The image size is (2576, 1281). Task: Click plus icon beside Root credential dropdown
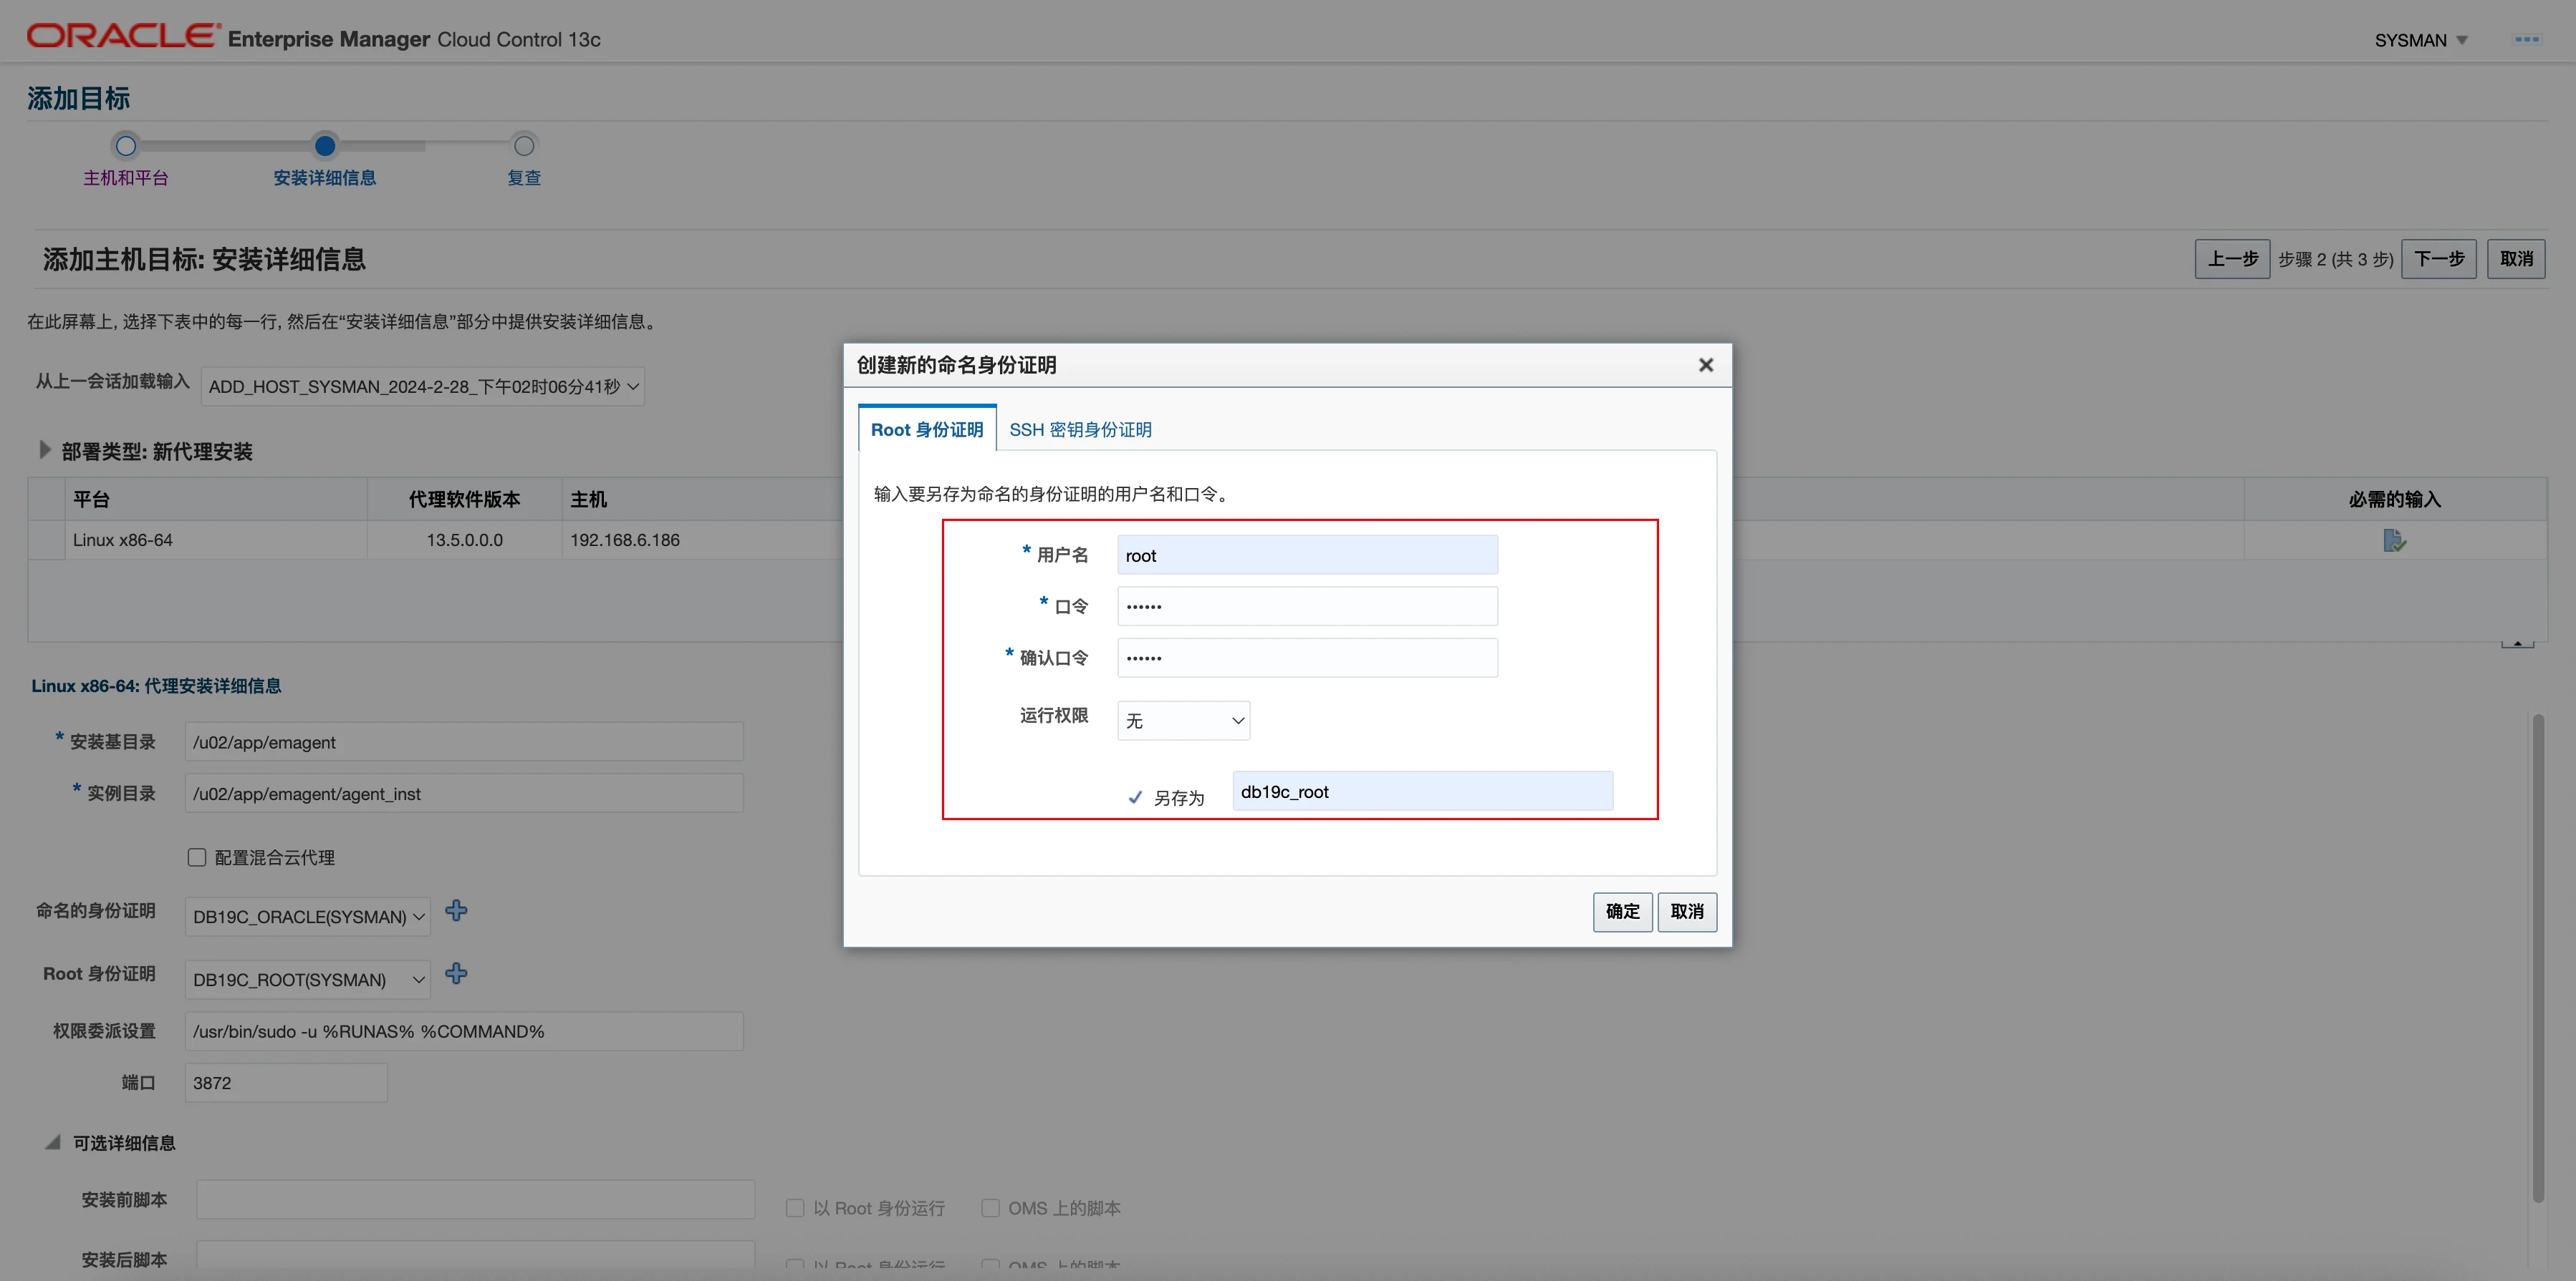pyautogui.click(x=456, y=973)
